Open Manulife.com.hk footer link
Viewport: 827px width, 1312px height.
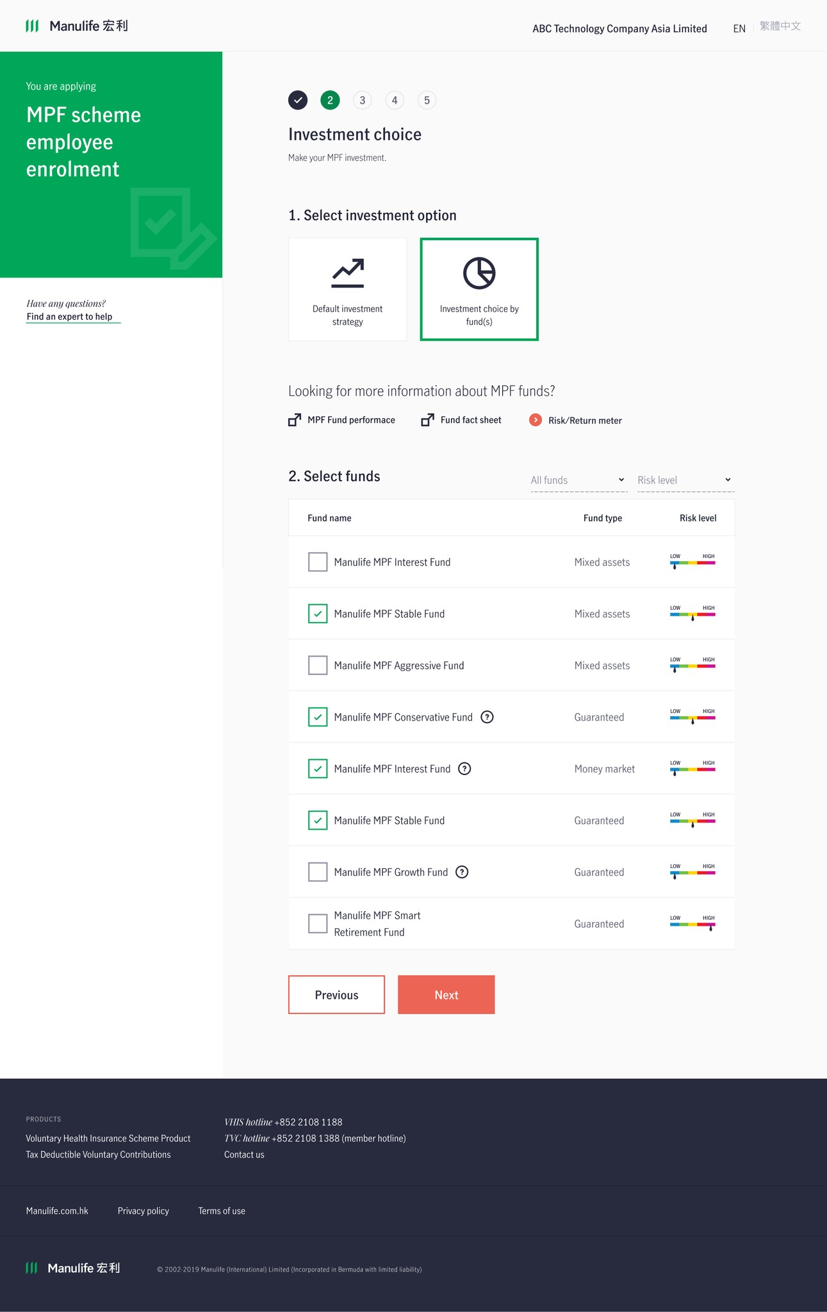coord(57,1211)
